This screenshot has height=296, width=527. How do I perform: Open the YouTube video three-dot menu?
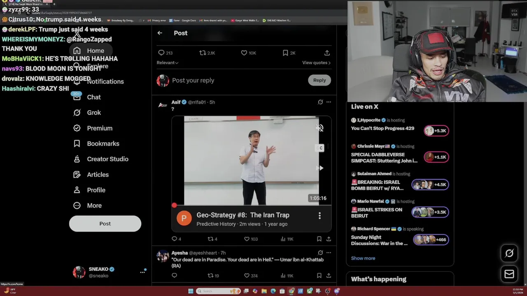tap(319, 216)
